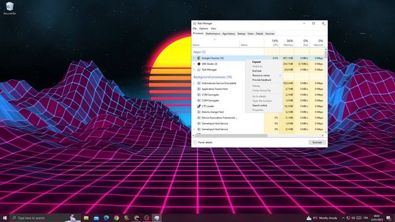This screenshot has width=395, height=222.
Task: Open the Options menu
Action: point(204,29)
